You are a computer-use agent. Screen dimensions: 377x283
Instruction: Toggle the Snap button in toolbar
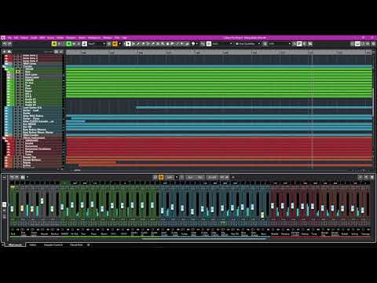[x=209, y=44]
